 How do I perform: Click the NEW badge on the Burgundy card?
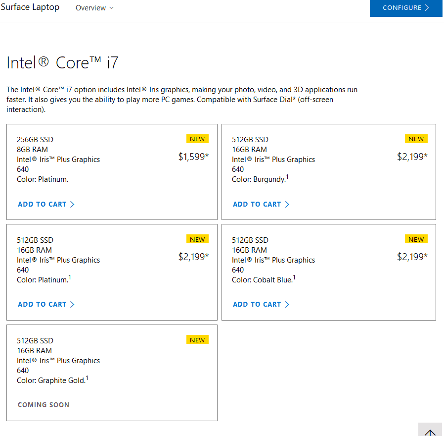(416, 139)
